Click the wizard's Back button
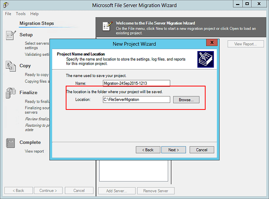The width and height of the screenshot is (269, 199). point(148,150)
